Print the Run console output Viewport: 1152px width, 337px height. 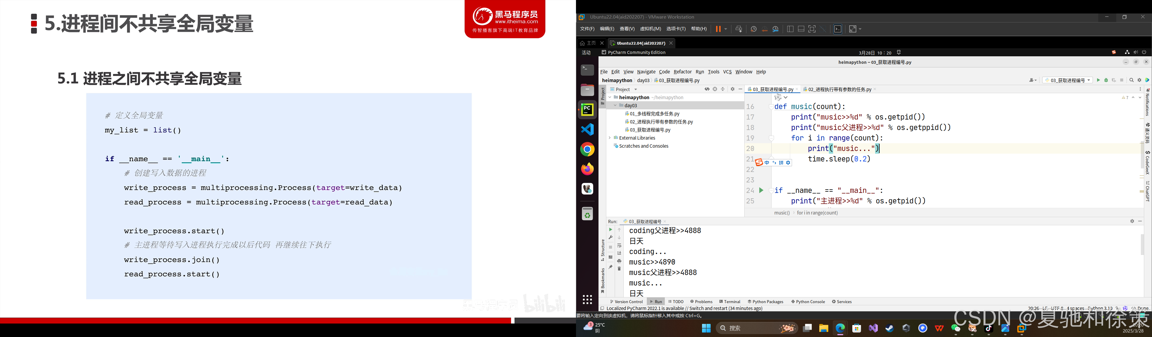click(619, 261)
